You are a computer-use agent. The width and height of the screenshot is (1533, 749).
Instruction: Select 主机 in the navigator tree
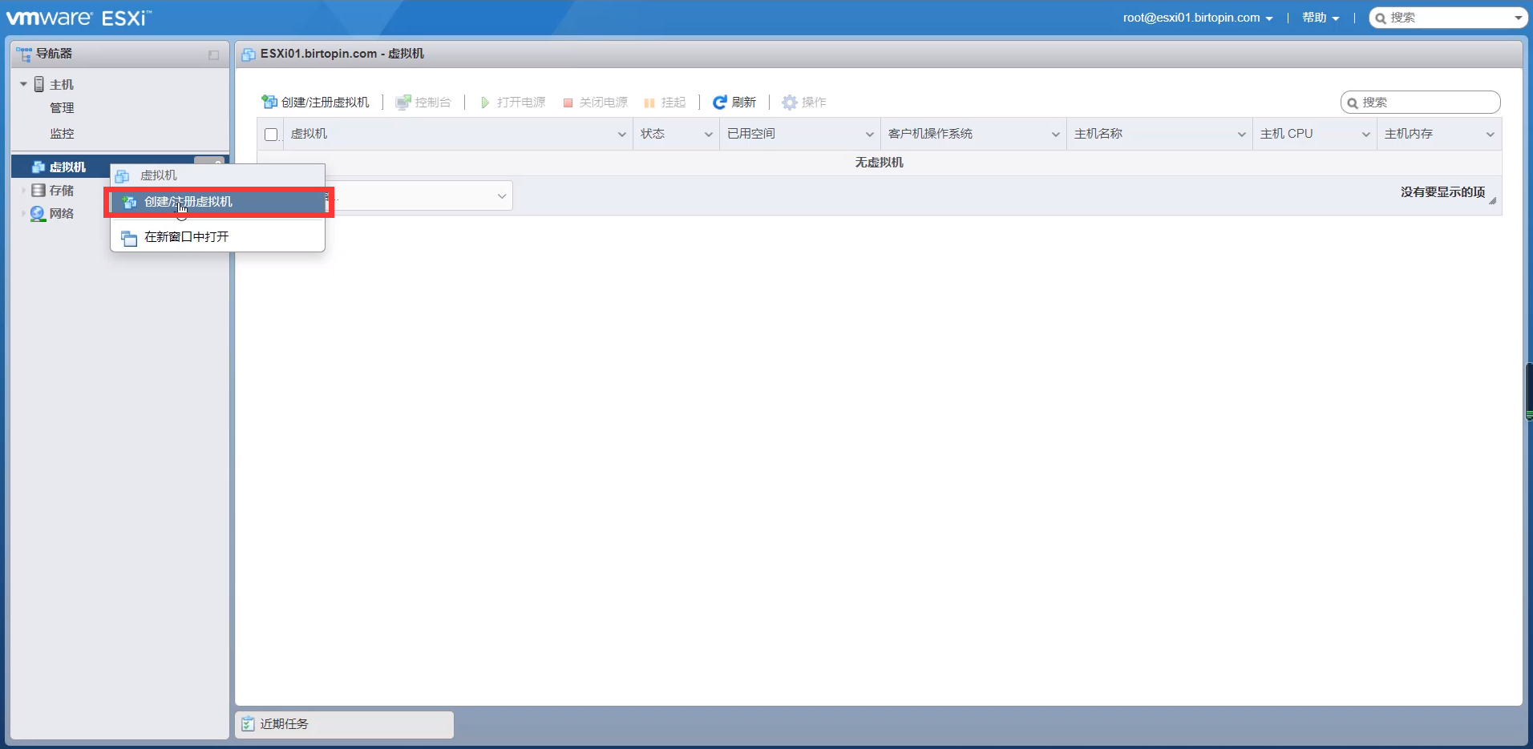coord(62,84)
